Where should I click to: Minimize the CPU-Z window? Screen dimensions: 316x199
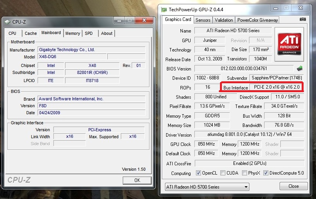coord(119,21)
